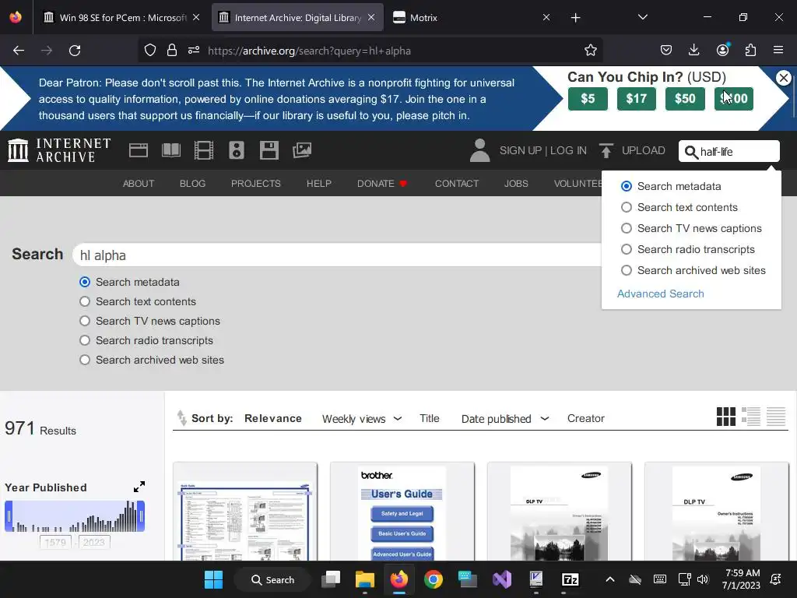Sort results by Creator
The image size is (797, 598).
[x=585, y=418]
